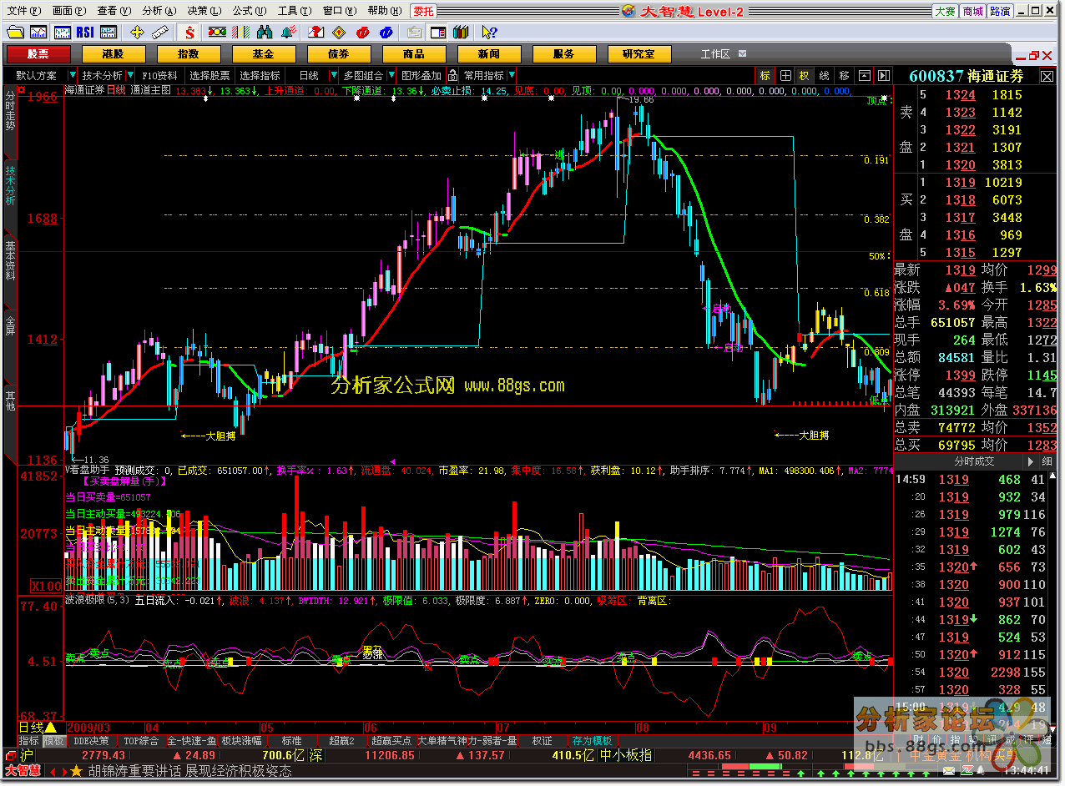
Task: Click the 路演 button in title bar
Action: point(1001,11)
